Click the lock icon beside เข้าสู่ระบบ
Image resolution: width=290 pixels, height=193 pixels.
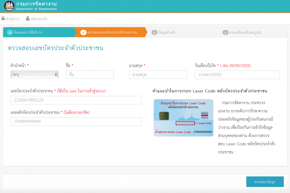pyautogui.click(x=3, y=19)
